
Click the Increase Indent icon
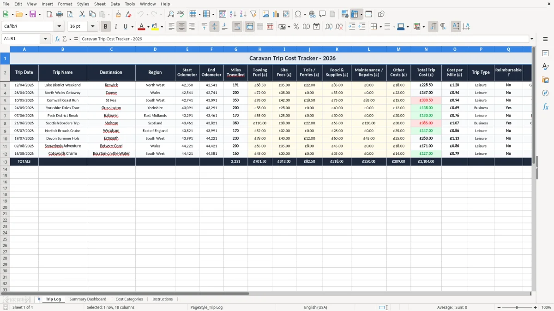(352, 27)
